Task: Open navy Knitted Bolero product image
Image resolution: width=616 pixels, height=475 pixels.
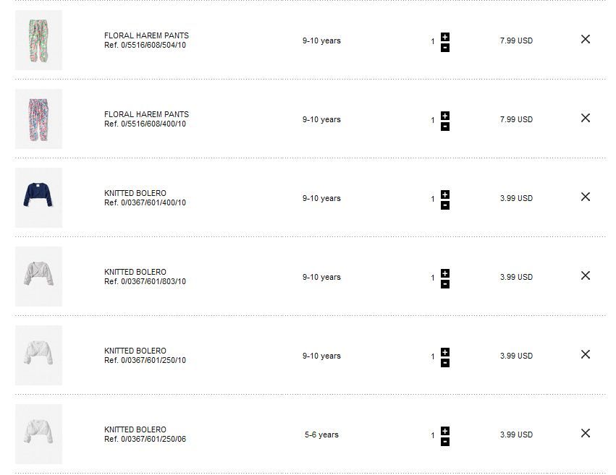Action: tap(38, 197)
